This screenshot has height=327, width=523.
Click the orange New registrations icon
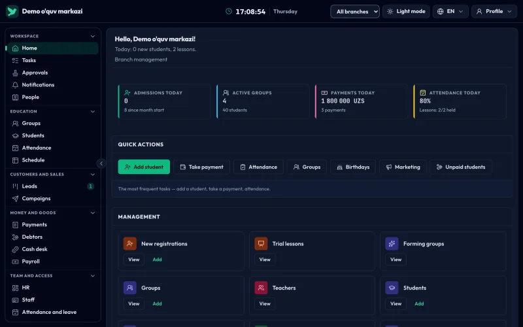[129, 244]
